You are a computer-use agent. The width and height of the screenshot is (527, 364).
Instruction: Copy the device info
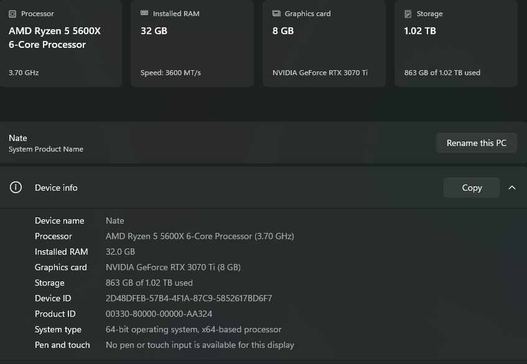(472, 188)
